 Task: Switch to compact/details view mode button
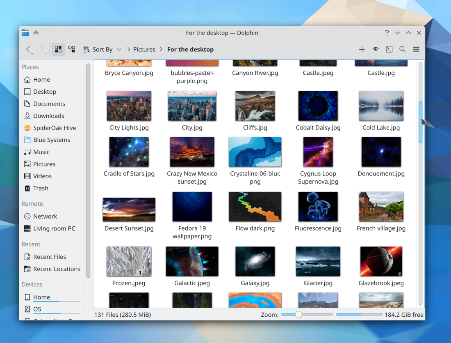[72, 49]
